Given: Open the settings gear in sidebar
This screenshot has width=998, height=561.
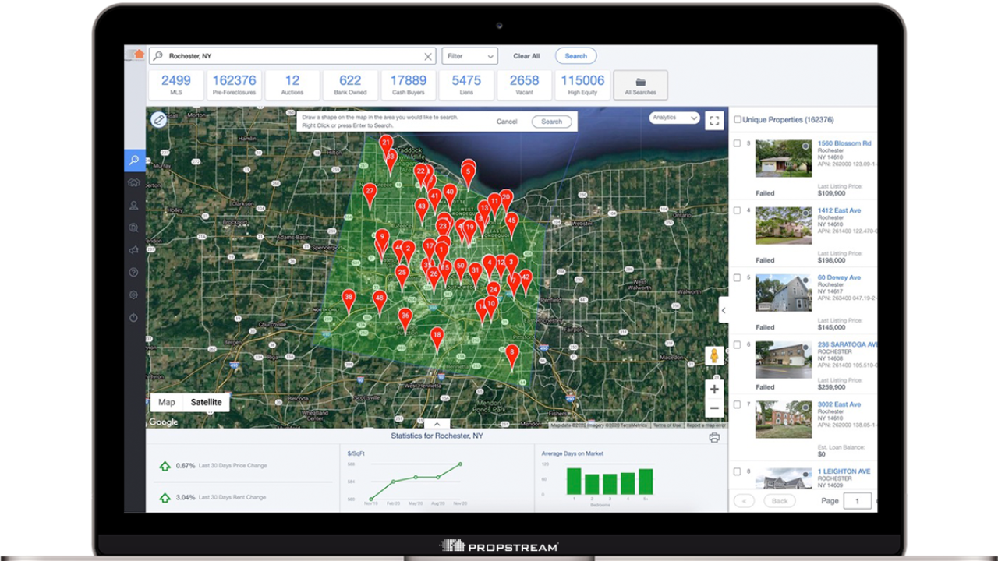Looking at the screenshot, I should 134,295.
